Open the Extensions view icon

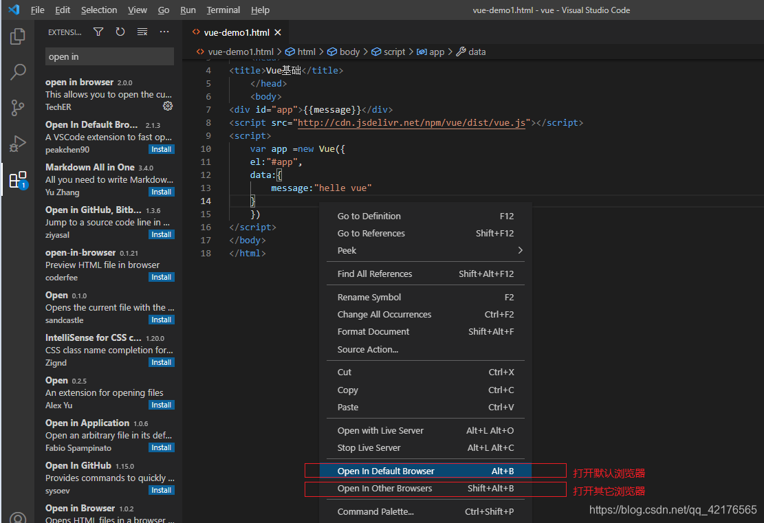(18, 179)
